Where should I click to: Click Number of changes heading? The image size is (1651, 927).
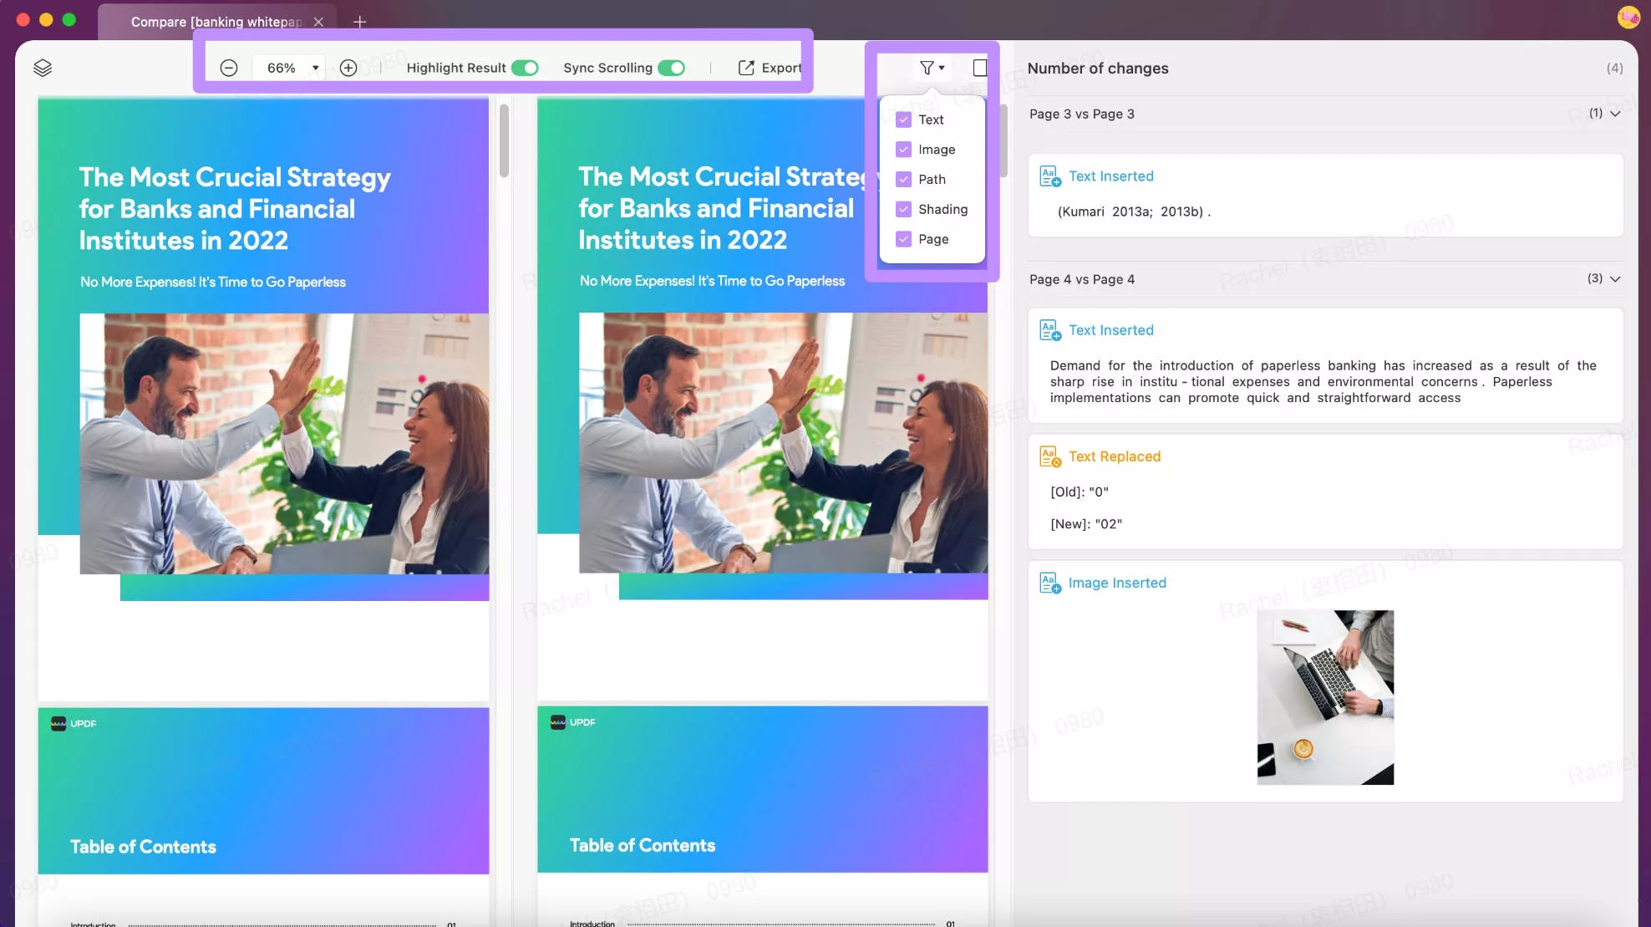pos(1098,69)
